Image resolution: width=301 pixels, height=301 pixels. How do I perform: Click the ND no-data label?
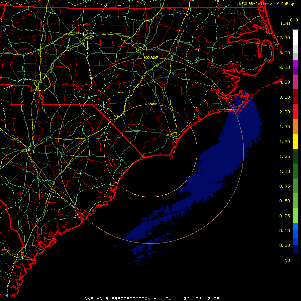tap(287, 261)
